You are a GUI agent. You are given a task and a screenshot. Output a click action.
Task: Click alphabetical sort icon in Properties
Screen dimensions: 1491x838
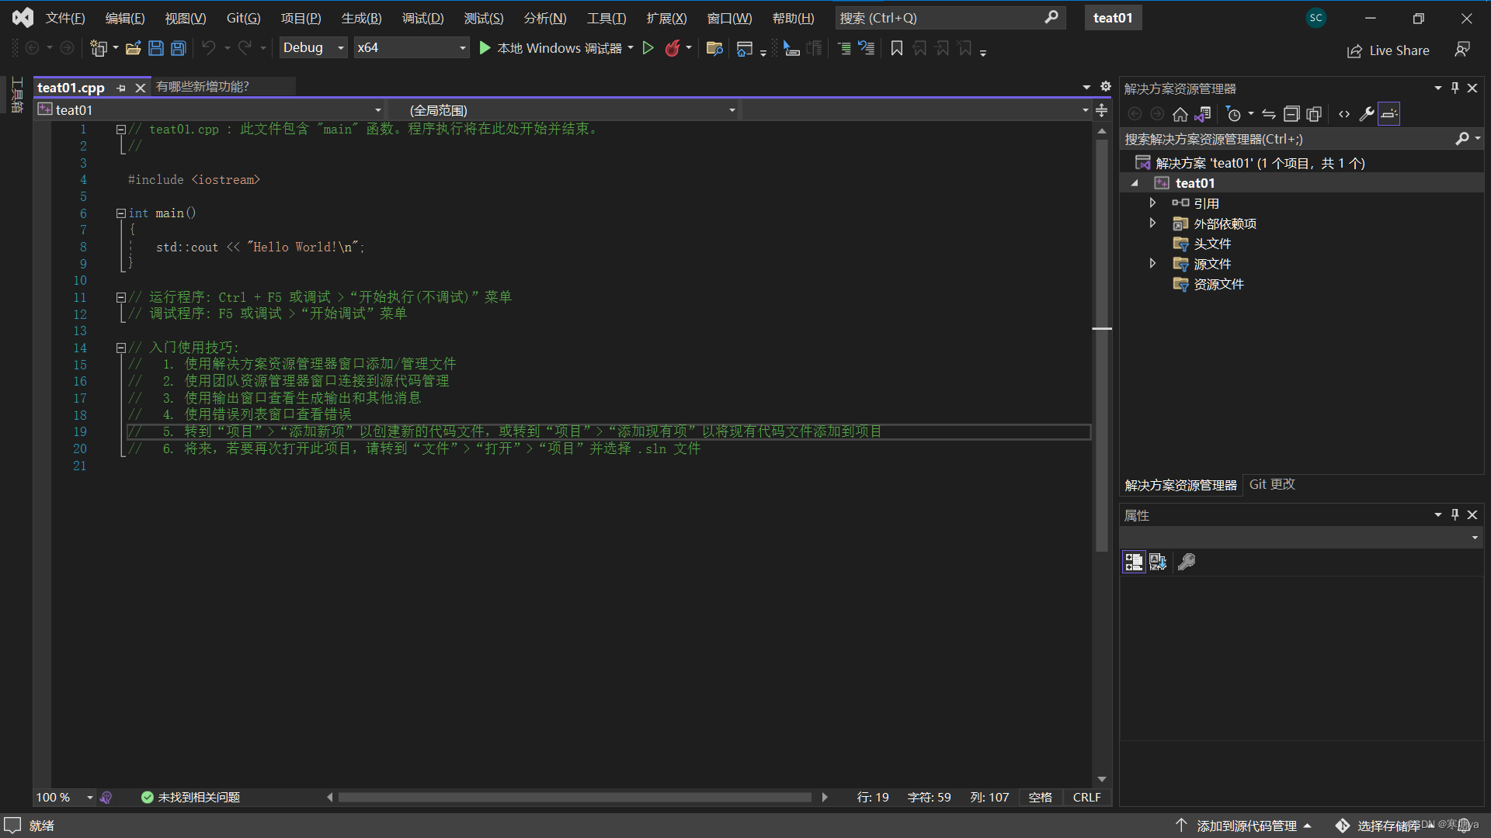coord(1158,562)
